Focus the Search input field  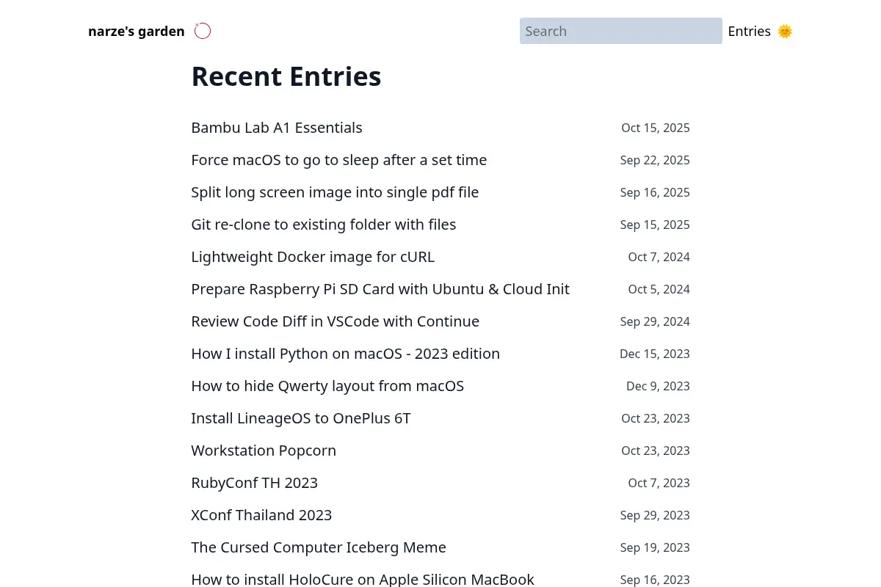click(621, 31)
